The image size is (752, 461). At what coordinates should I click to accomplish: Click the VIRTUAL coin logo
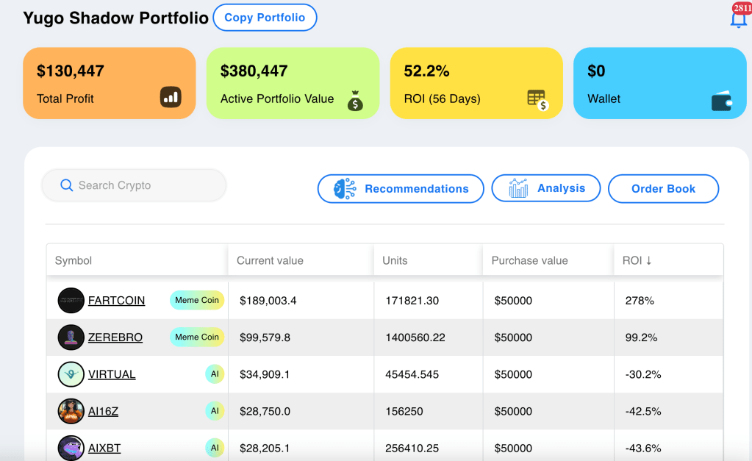pos(71,374)
